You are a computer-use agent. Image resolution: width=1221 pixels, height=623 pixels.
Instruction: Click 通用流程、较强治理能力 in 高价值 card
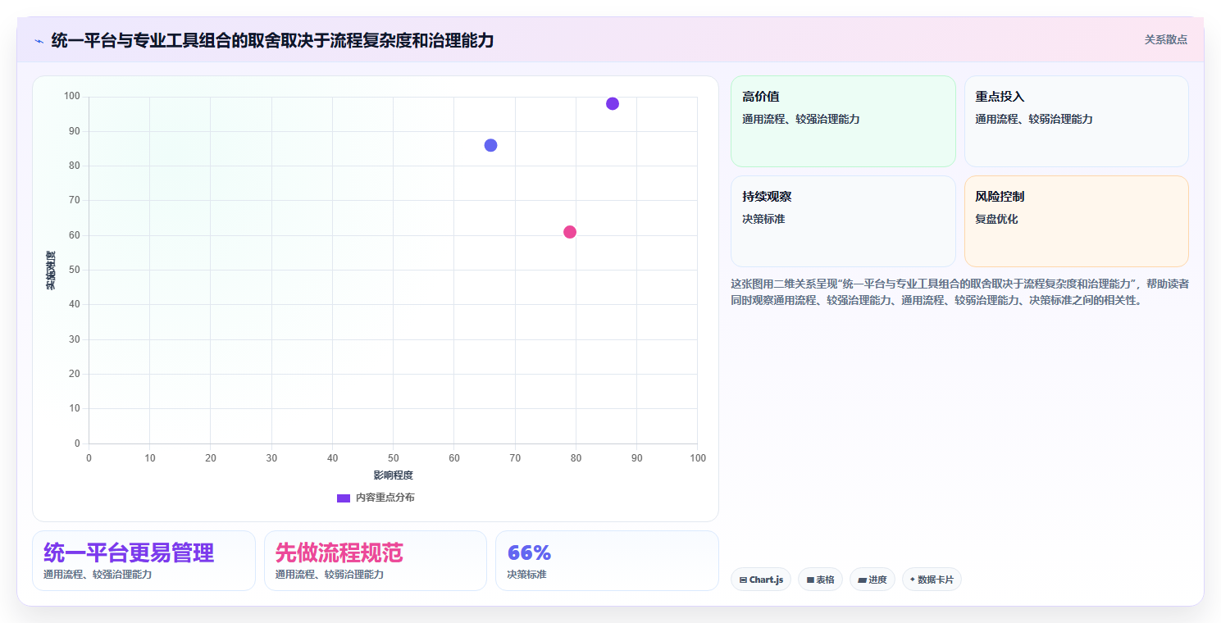pos(801,119)
